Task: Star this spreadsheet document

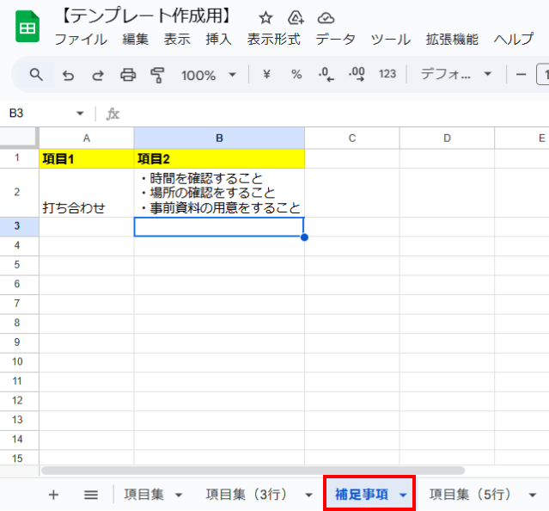Action: coord(265,17)
